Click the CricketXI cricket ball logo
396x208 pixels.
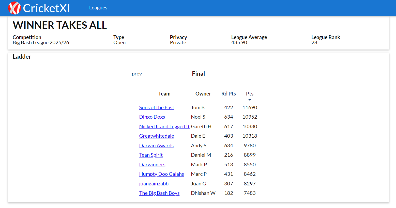[14, 8]
